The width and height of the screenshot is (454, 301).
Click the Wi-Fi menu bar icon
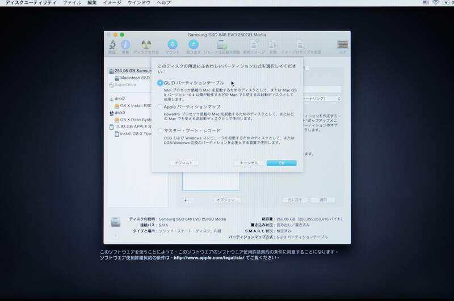[436, 3]
